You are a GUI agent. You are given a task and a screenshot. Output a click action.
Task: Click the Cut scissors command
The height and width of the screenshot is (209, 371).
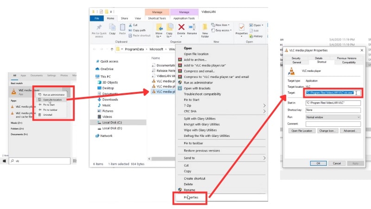[133, 25]
